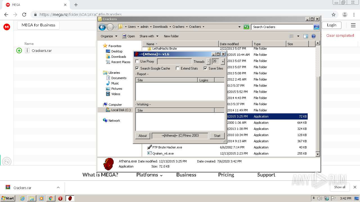Viewport: 360px width, 202px height.
Task: Bookmark this page with the star icon
Action: pos(334,15)
